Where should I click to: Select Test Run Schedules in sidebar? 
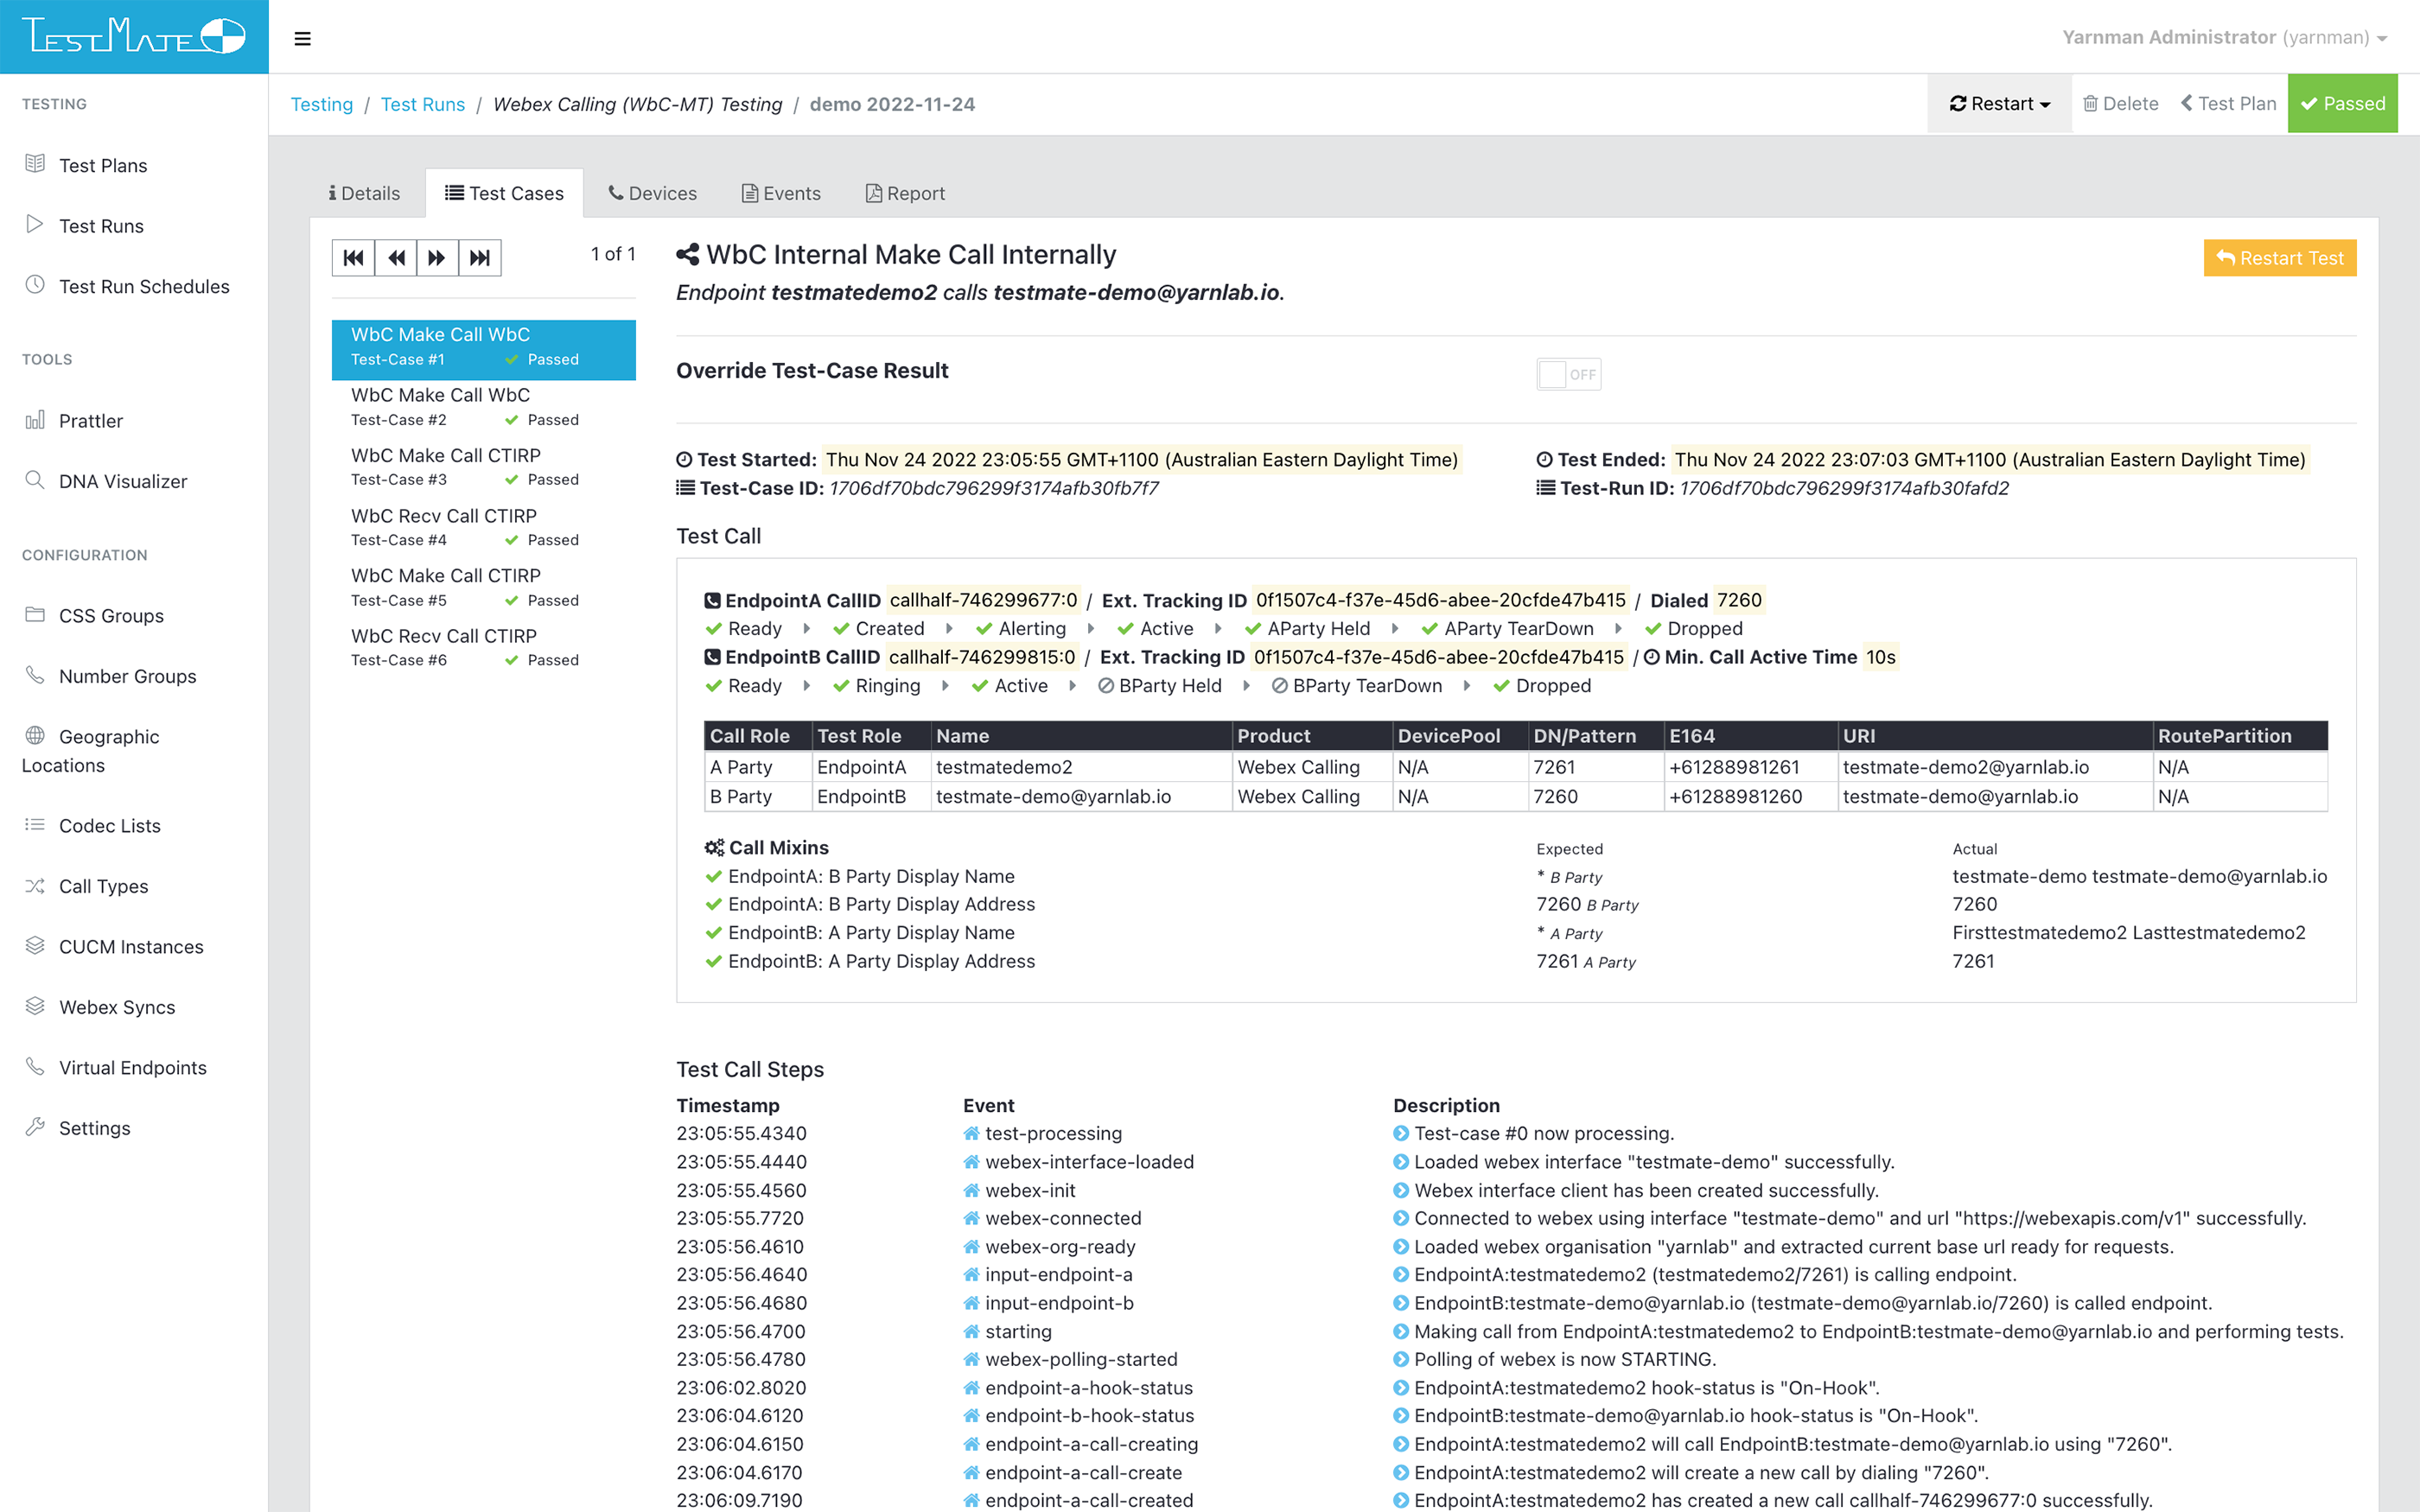click(x=144, y=286)
